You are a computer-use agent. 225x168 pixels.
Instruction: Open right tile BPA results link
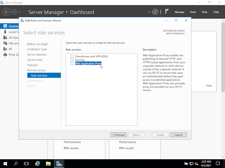[x=127, y=148]
